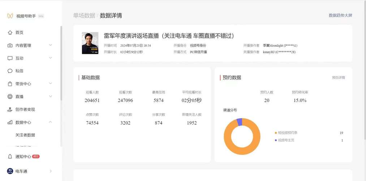This screenshot has width=366, height=181.
Task: Click 预约转化率 value 15.0%
Action: click(300, 101)
